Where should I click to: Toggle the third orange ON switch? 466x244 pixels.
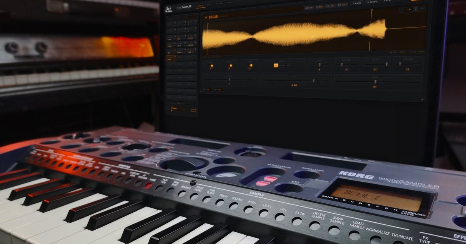pos(251,65)
